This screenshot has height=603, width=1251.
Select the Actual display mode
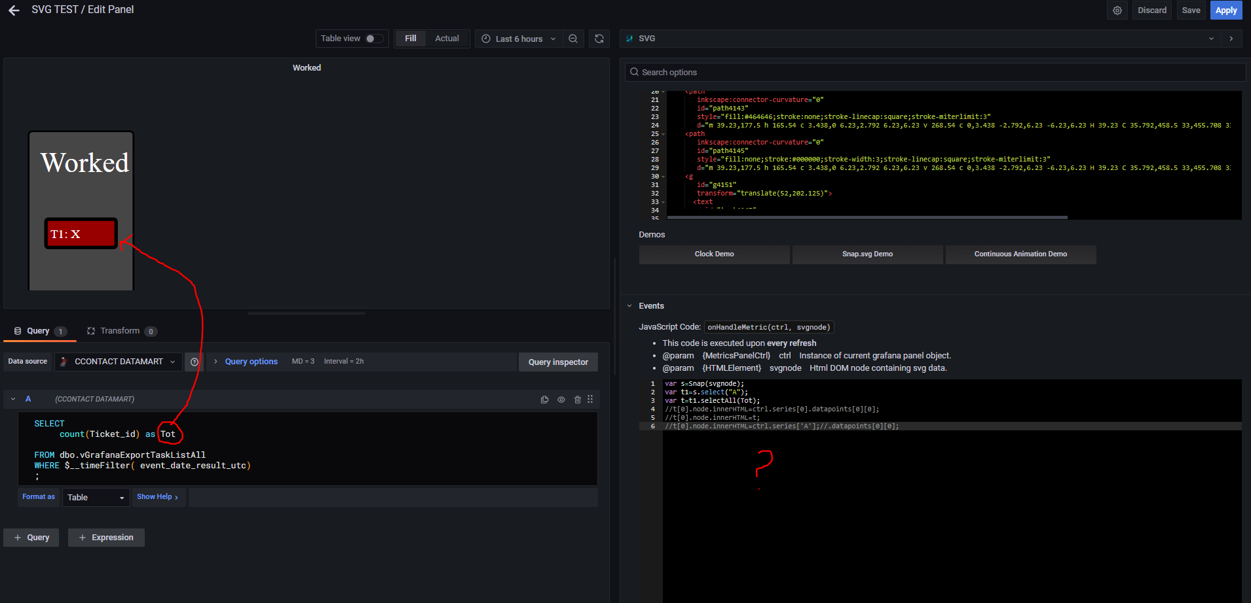pos(447,39)
